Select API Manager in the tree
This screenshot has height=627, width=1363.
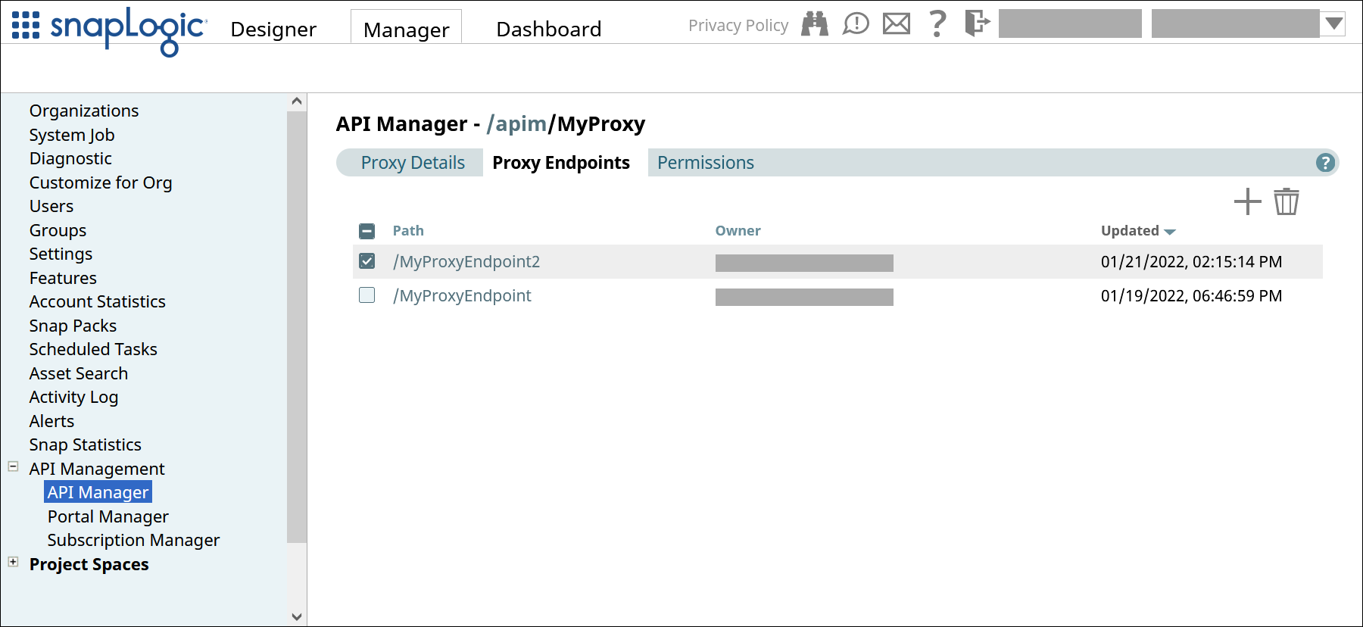(98, 492)
